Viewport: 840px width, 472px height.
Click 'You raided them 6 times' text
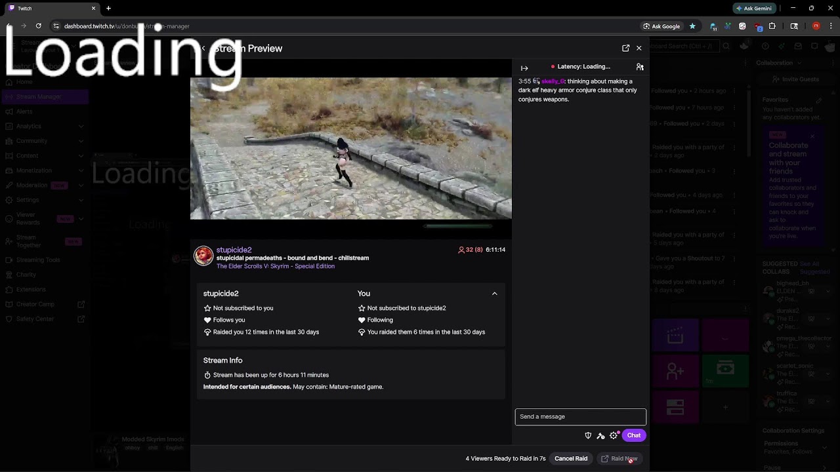[x=426, y=332]
